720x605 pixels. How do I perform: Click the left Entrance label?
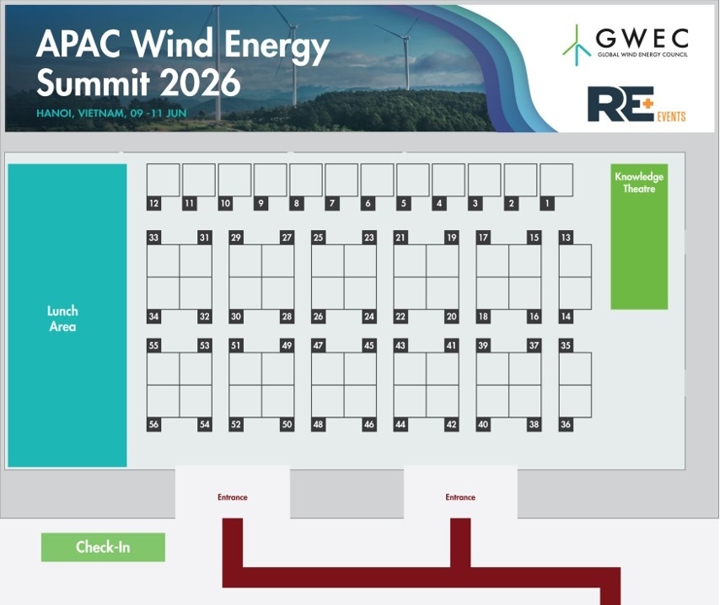(232, 497)
